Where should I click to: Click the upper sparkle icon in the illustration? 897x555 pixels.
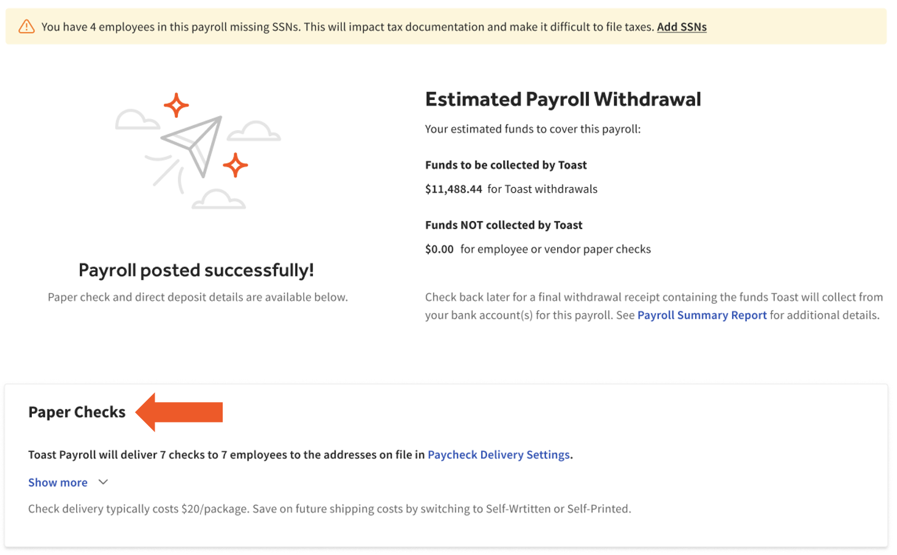(177, 106)
